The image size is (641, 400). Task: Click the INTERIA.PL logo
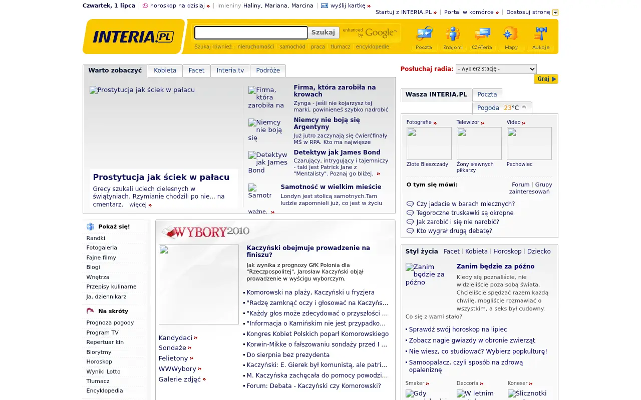pyautogui.click(x=133, y=37)
